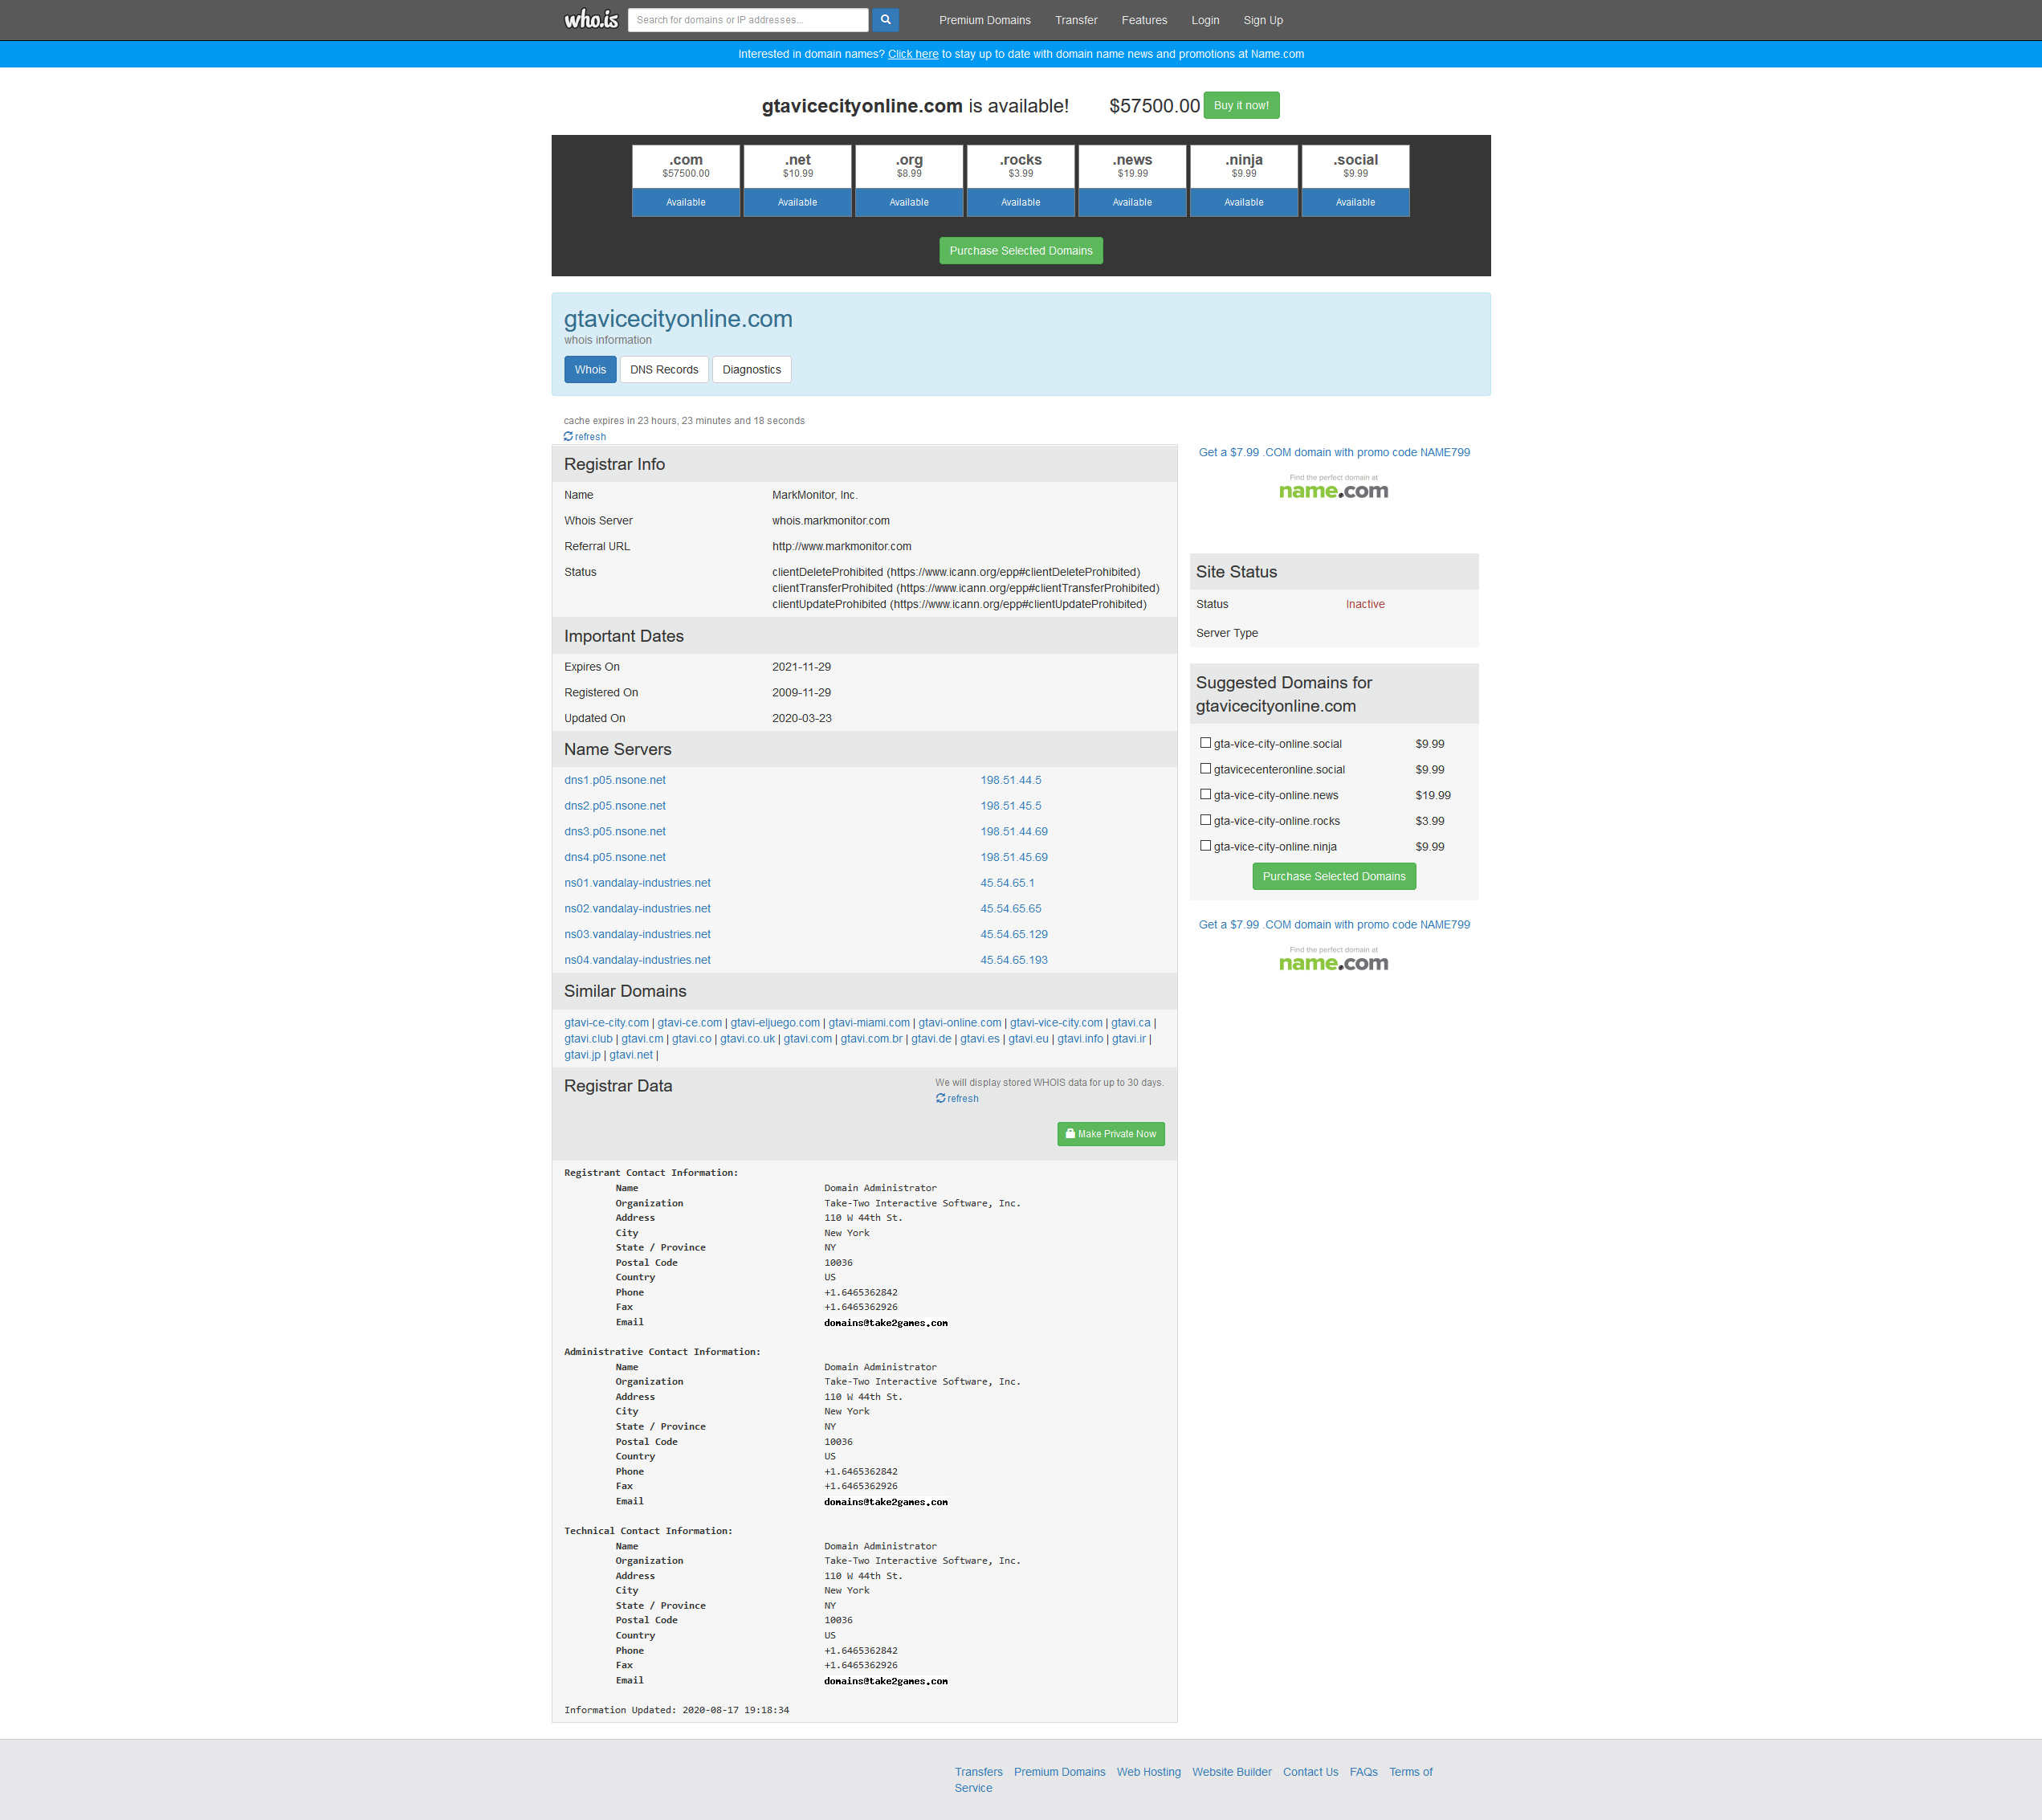Image resolution: width=2042 pixels, height=1820 pixels.
Task: Enable gta-vice-city-online.ninja checkbox
Action: coord(1205,846)
